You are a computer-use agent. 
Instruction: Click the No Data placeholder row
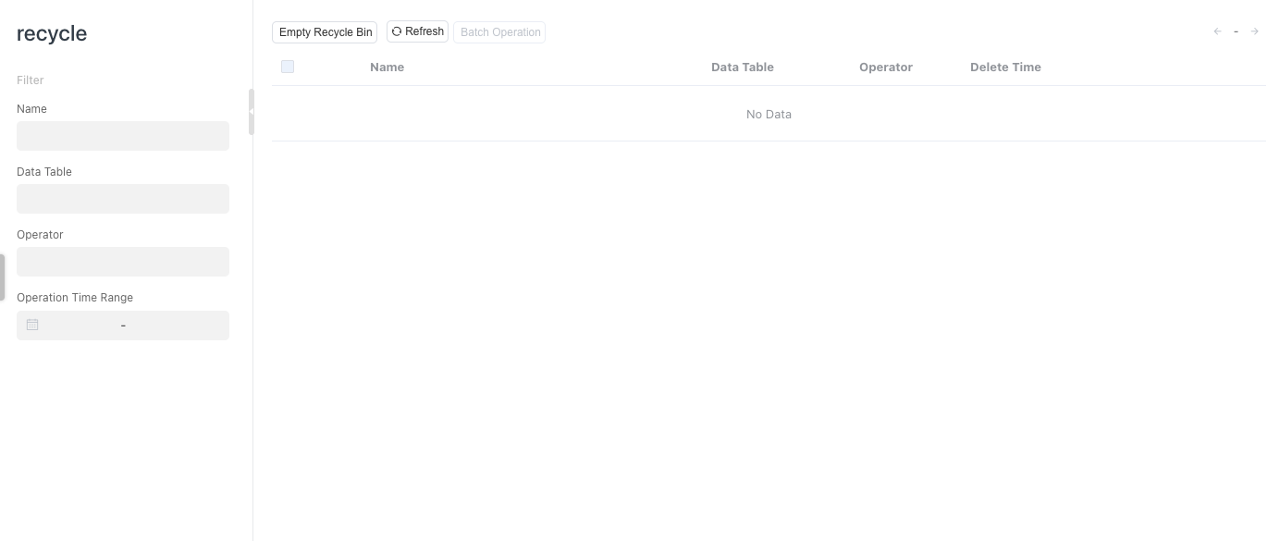point(769,114)
